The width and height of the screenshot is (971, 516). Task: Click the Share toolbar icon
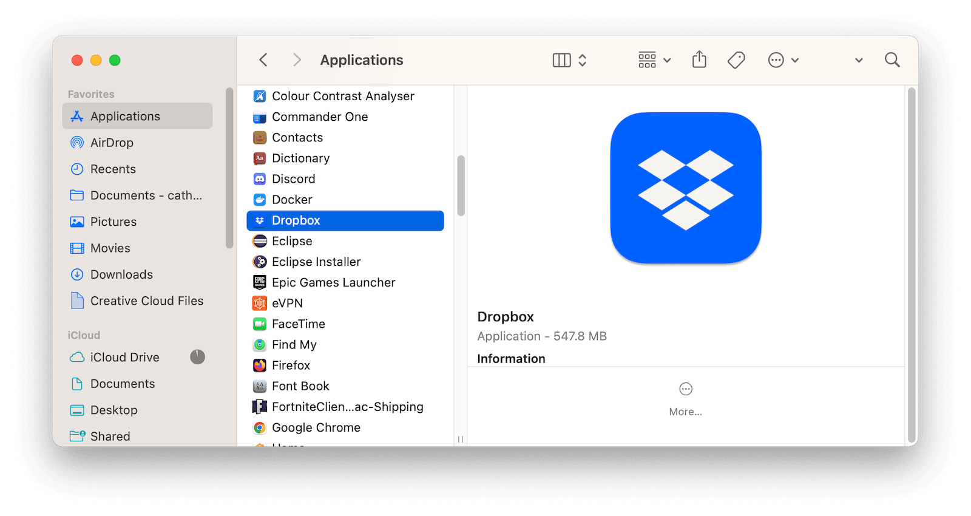699,59
